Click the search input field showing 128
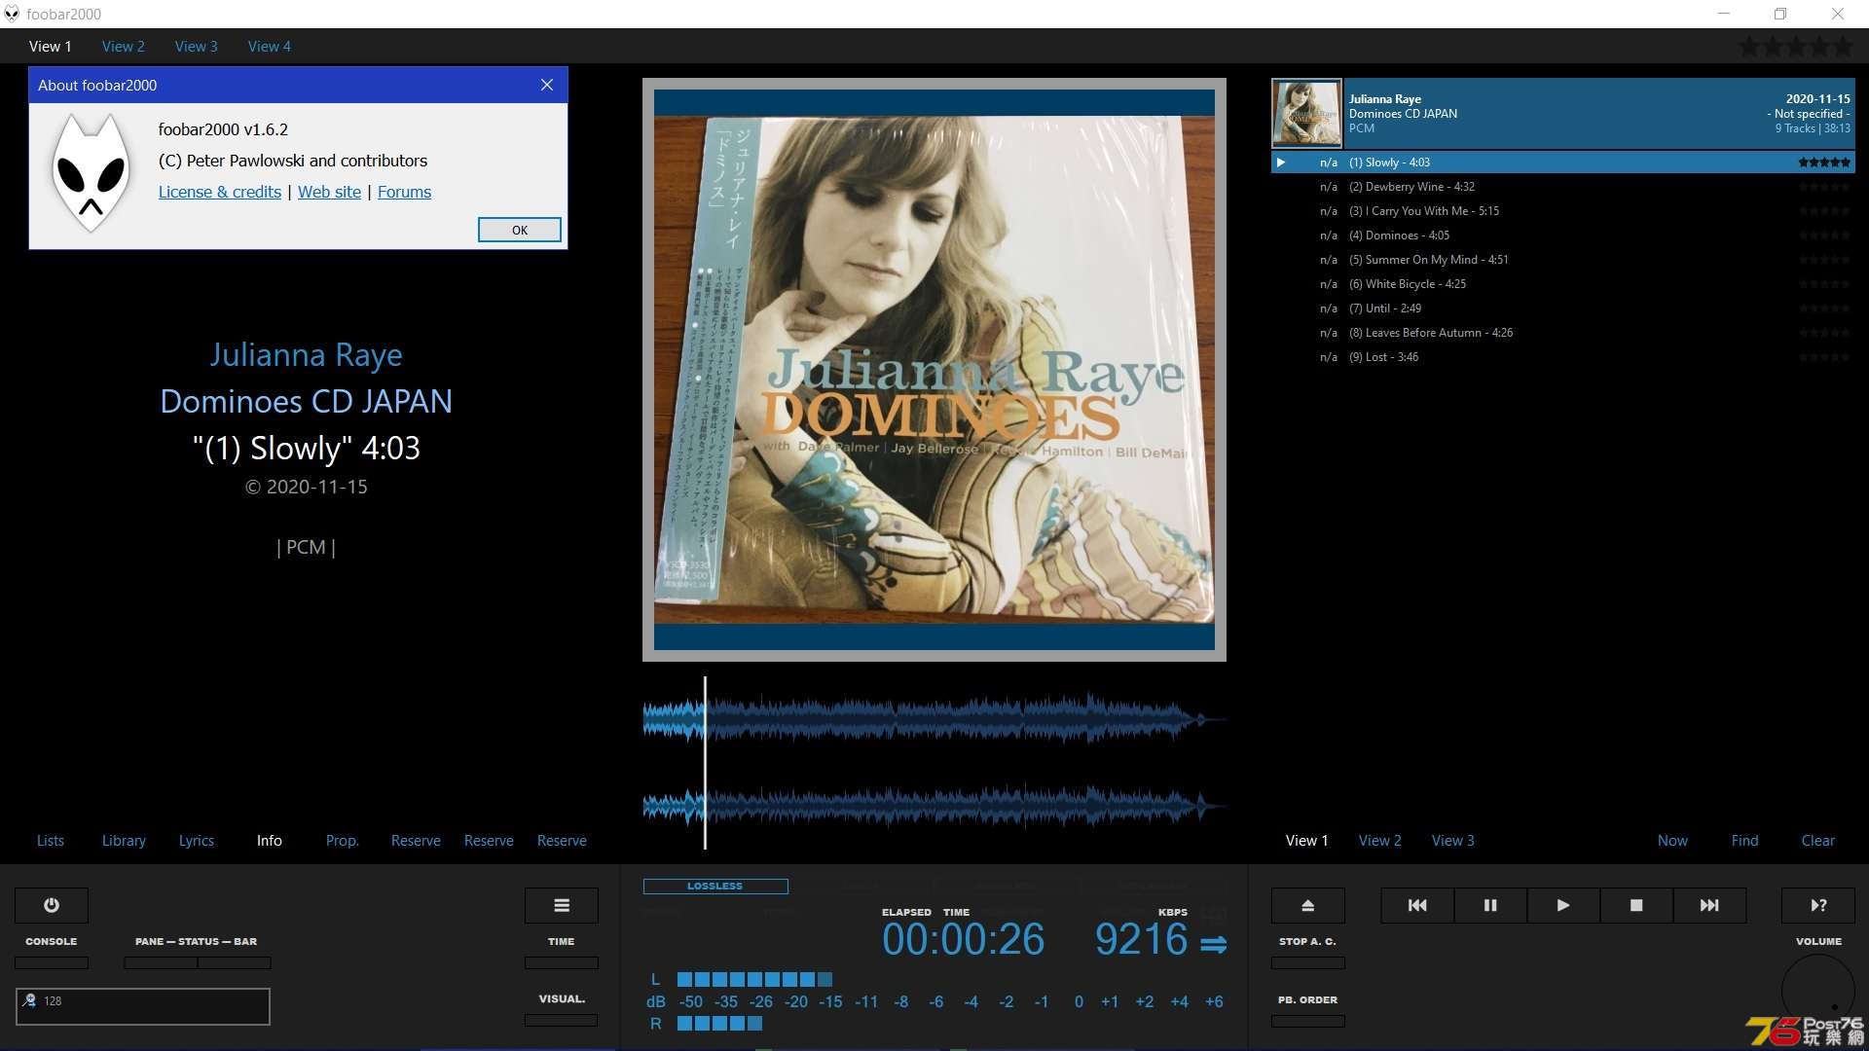 pos(142,1005)
